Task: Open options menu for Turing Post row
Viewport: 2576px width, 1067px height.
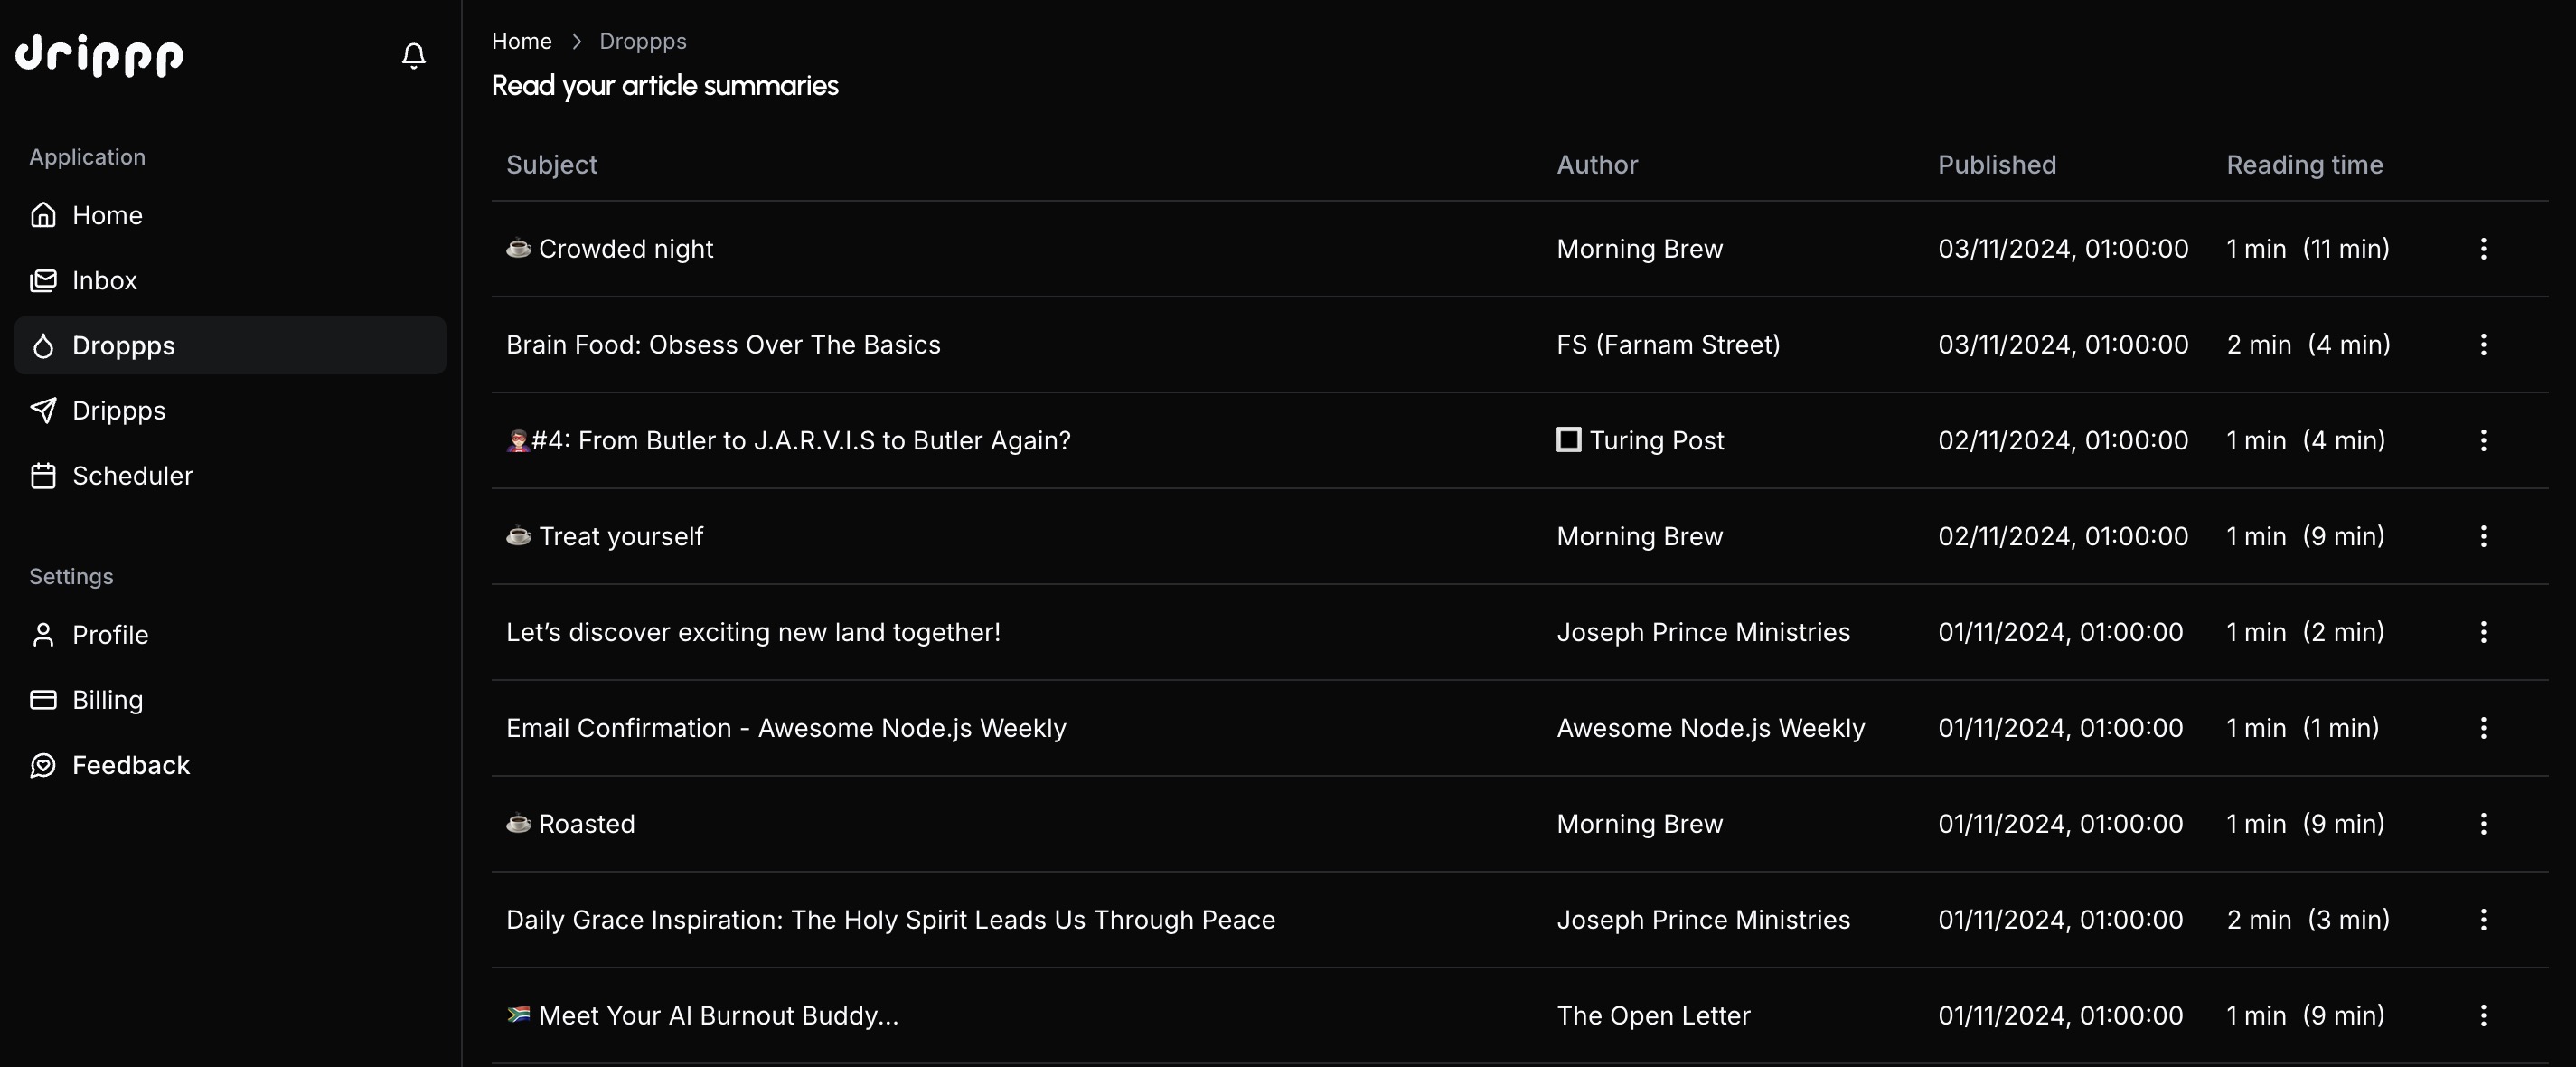Action: pos(2483,441)
